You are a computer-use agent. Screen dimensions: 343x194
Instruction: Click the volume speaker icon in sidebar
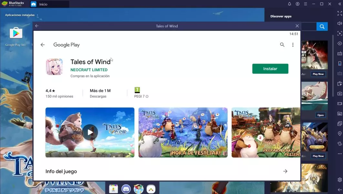339,24
